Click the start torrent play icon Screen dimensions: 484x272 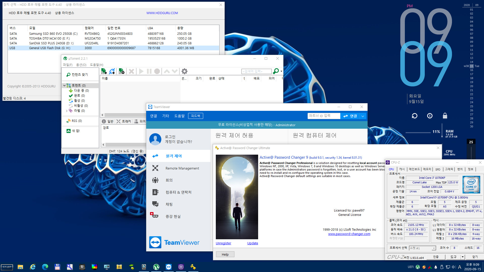(141, 71)
